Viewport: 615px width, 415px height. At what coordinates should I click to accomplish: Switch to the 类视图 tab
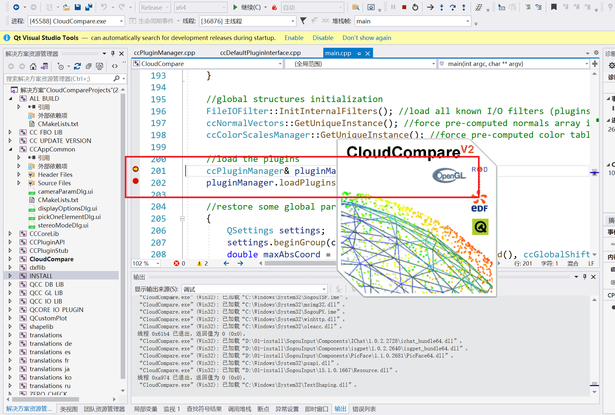click(69, 409)
